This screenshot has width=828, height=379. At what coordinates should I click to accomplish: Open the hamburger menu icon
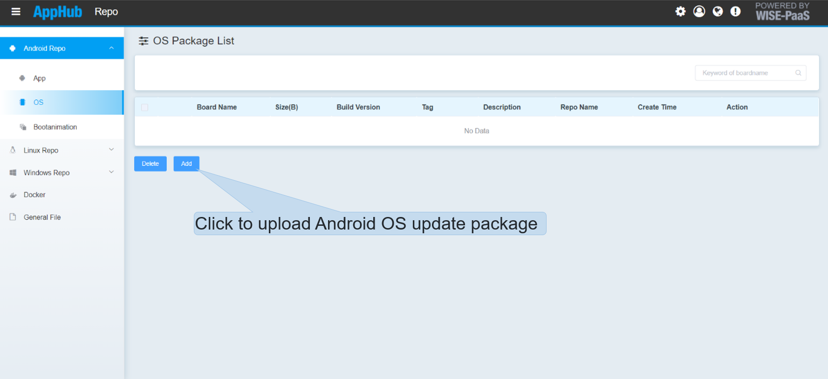16,12
